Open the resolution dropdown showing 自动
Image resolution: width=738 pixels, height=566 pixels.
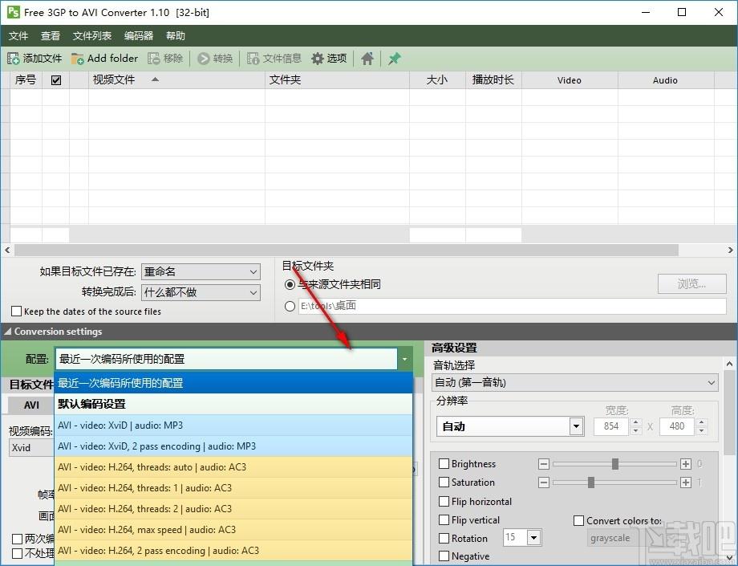[510, 426]
